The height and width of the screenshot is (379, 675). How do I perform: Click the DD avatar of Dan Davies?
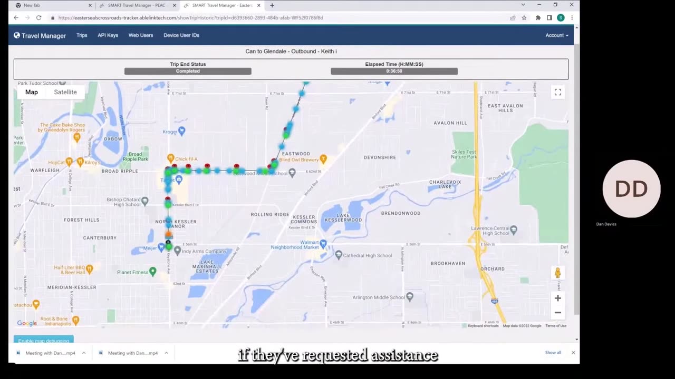click(x=631, y=189)
